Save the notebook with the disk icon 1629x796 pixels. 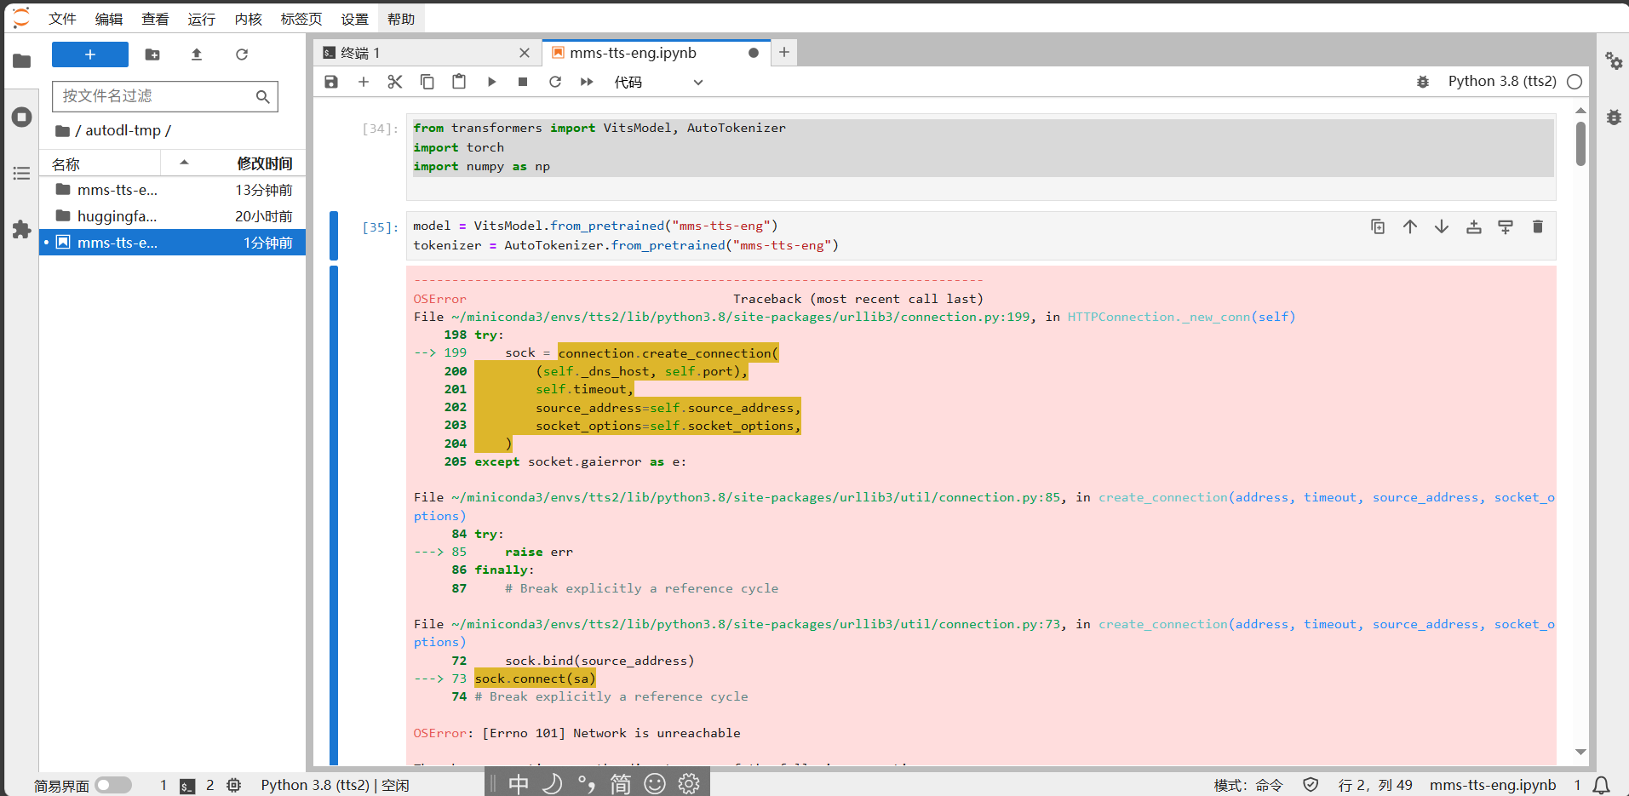(331, 82)
